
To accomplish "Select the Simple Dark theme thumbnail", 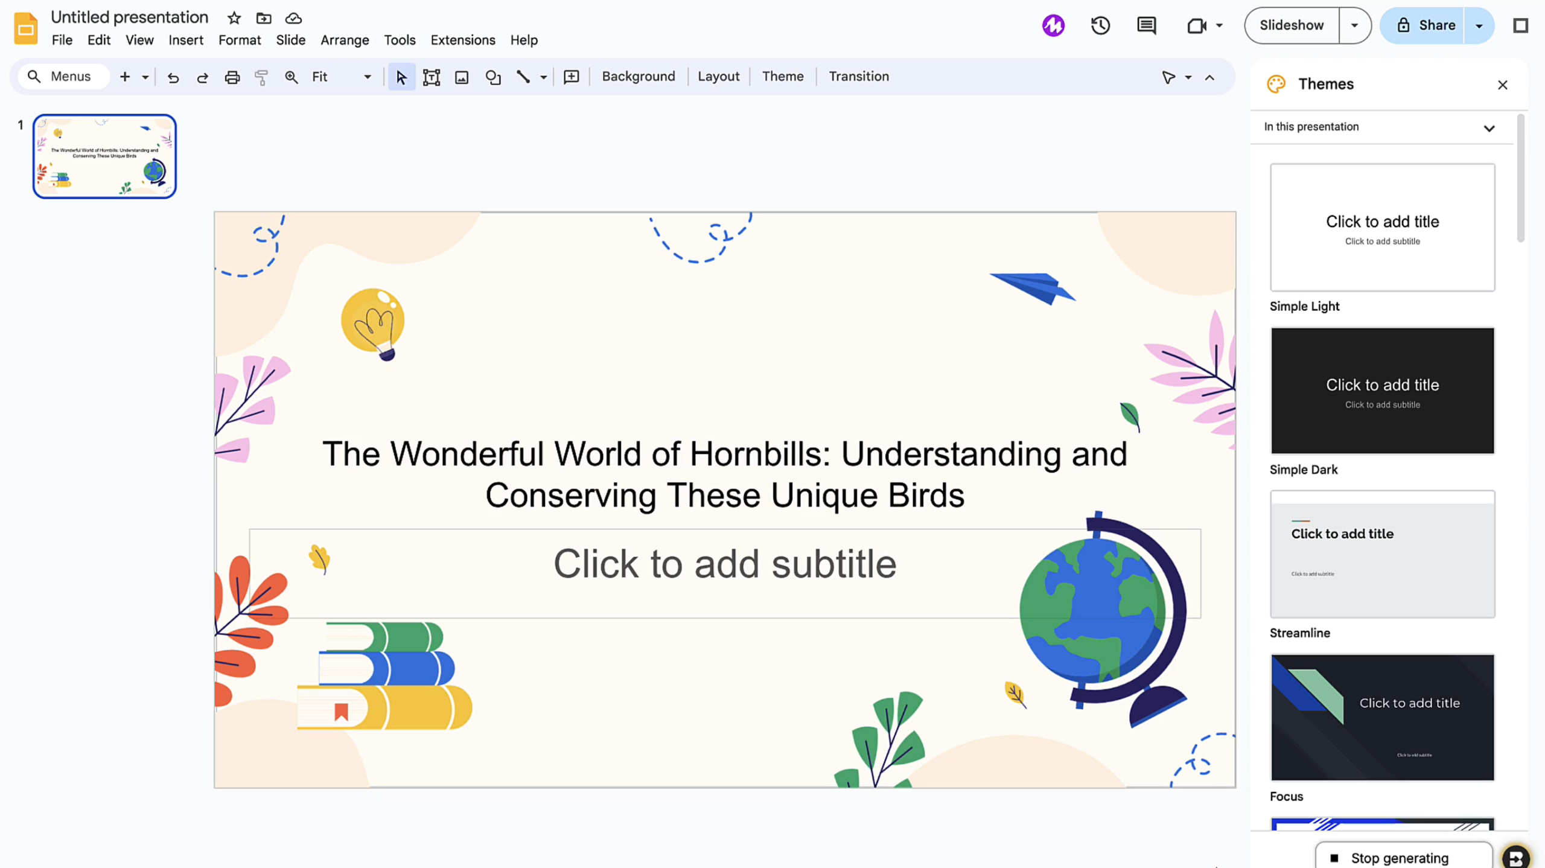I will [1382, 391].
